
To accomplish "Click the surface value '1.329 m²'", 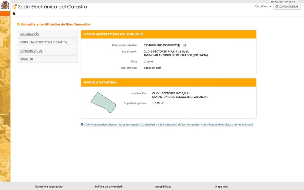I will (x=158, y=103).
